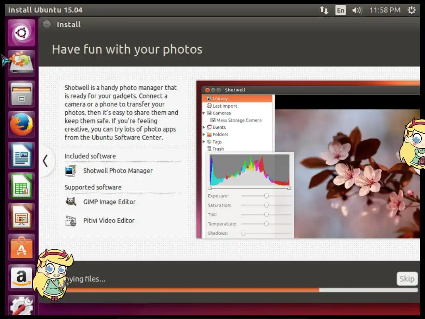Viewport: 425px width, 319px height.
Task: Click the Shotwell window title text
Action: pos(235,90)
